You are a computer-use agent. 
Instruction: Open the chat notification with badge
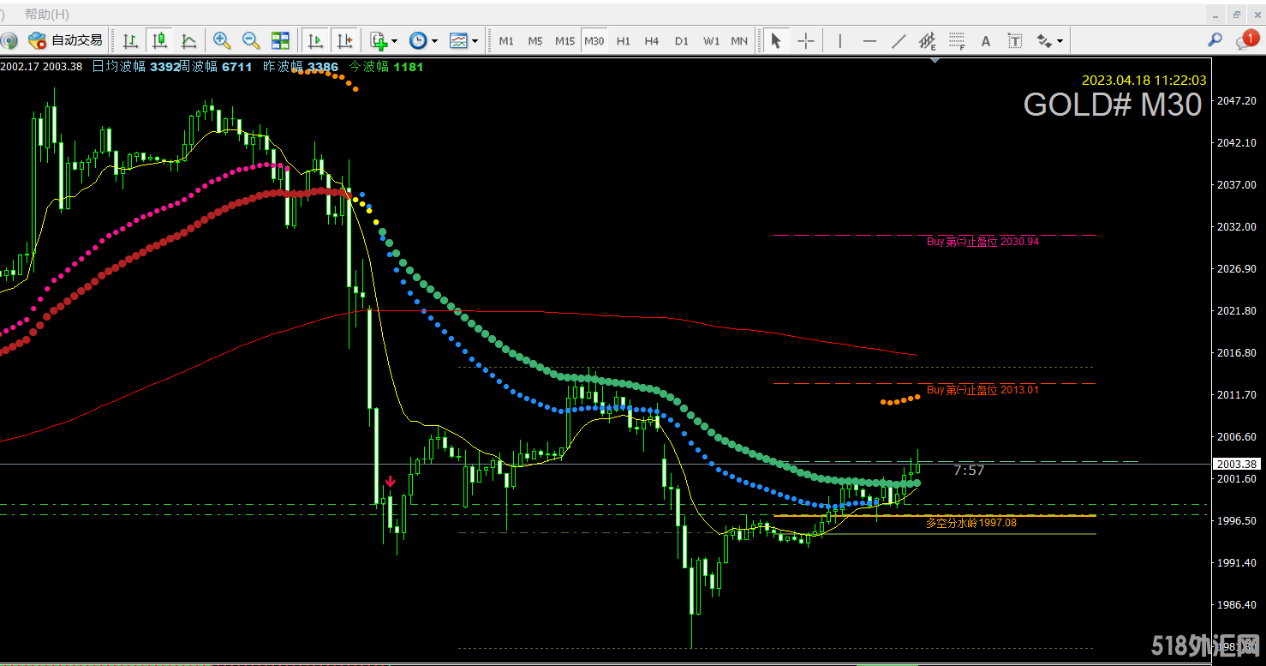[x=1245, y=39]
